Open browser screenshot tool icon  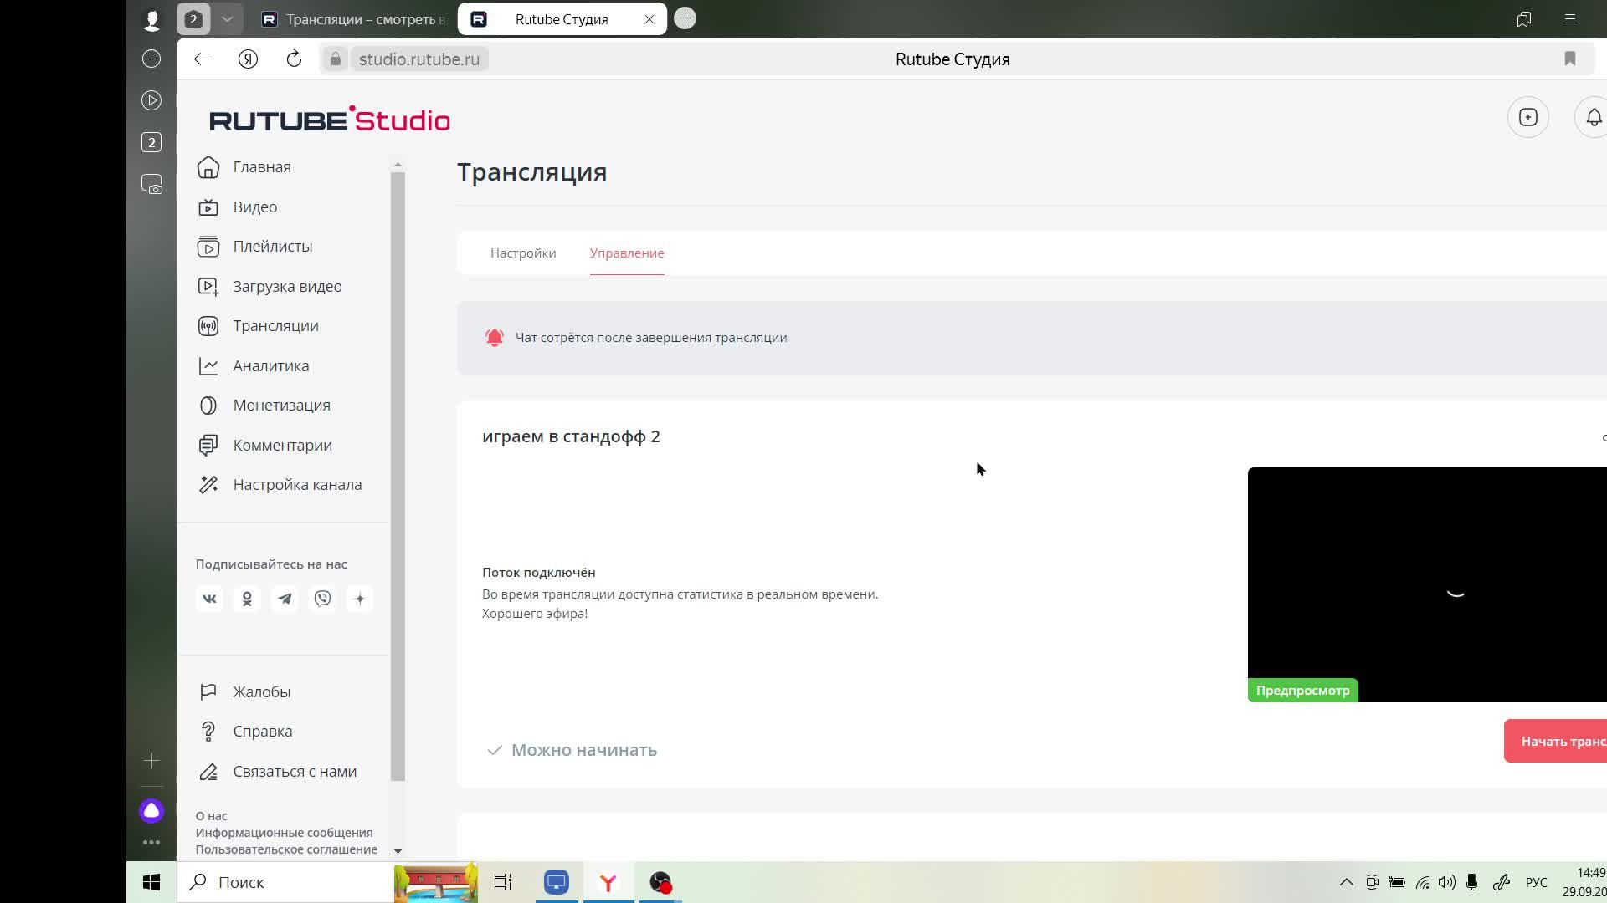(x=151, y=185)
